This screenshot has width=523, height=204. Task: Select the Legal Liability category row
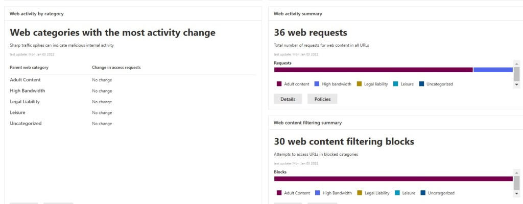point(25,102)
